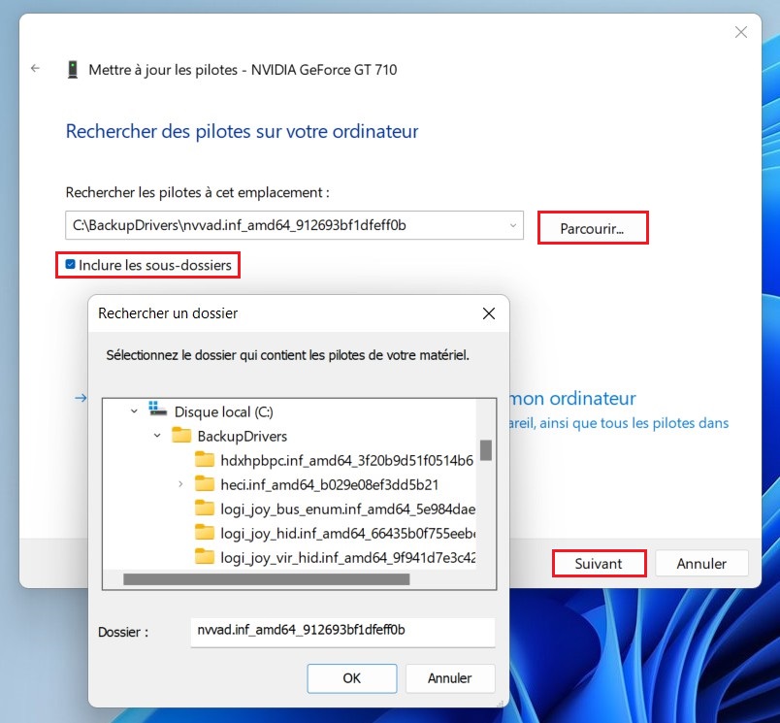Viewport: 780px width, 723px height.
Task: Click Suivant to continue
Action: coord(599,563)
